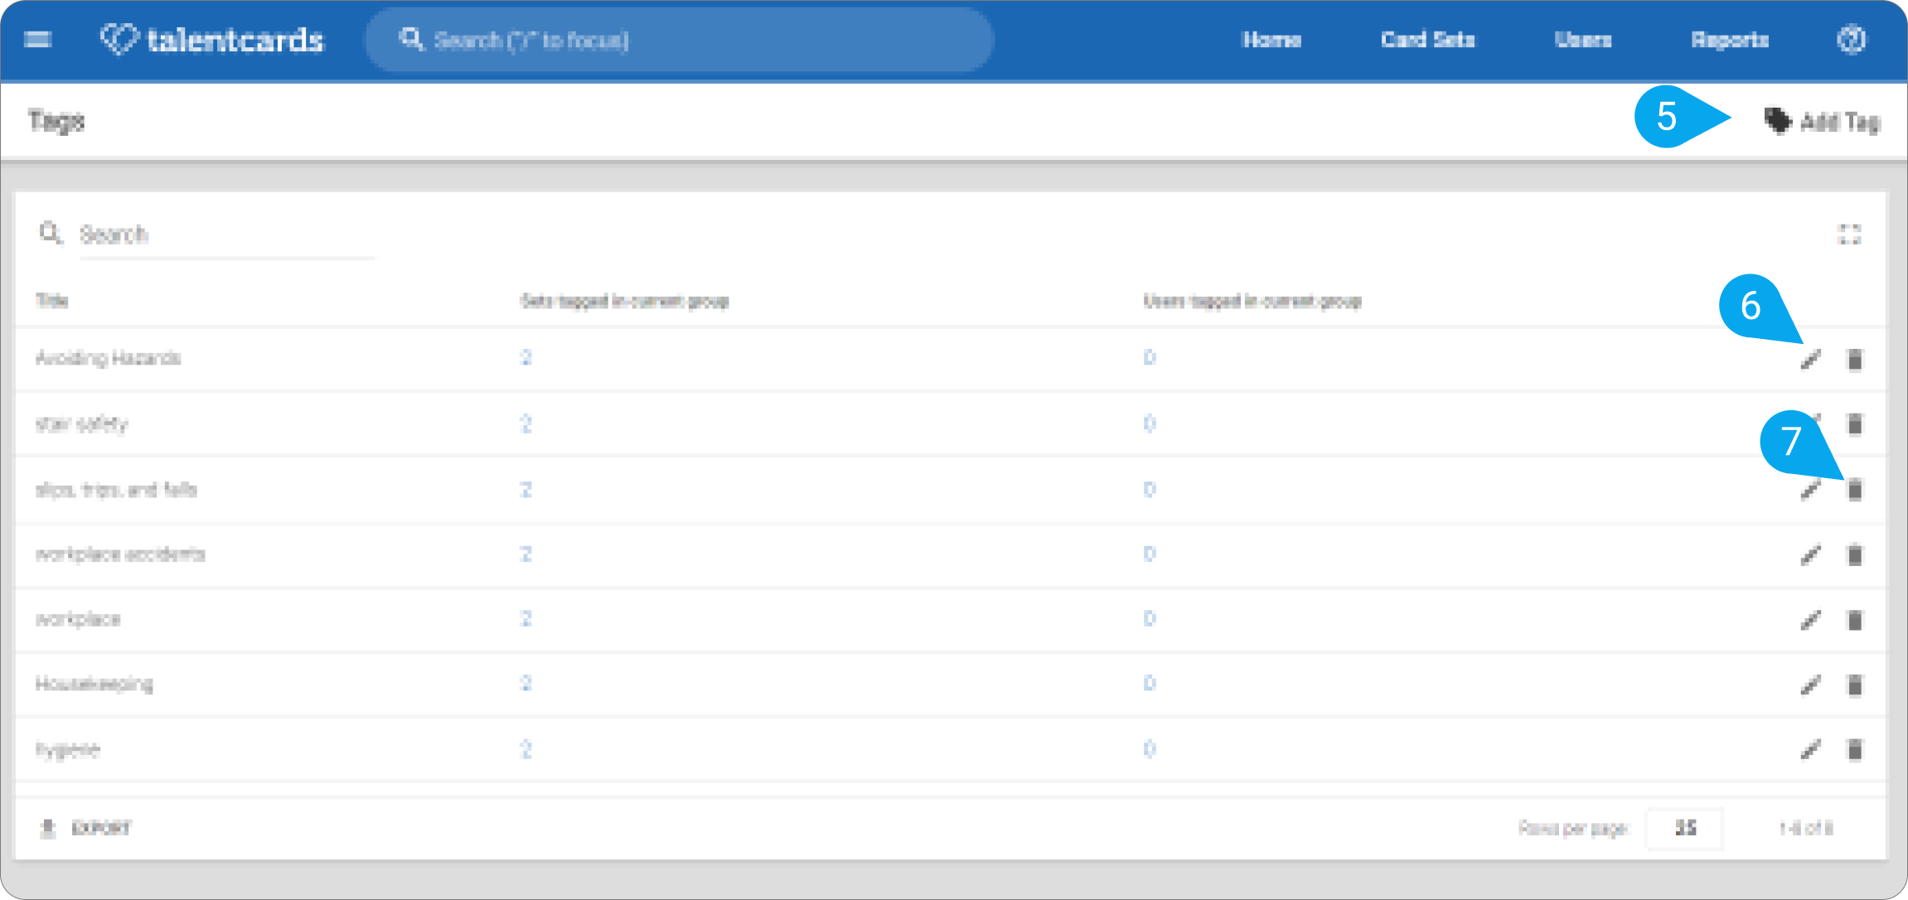Focus the tags table Search field
The width and height of the screenshot is (1908, 900).
(x=226, y=235)
